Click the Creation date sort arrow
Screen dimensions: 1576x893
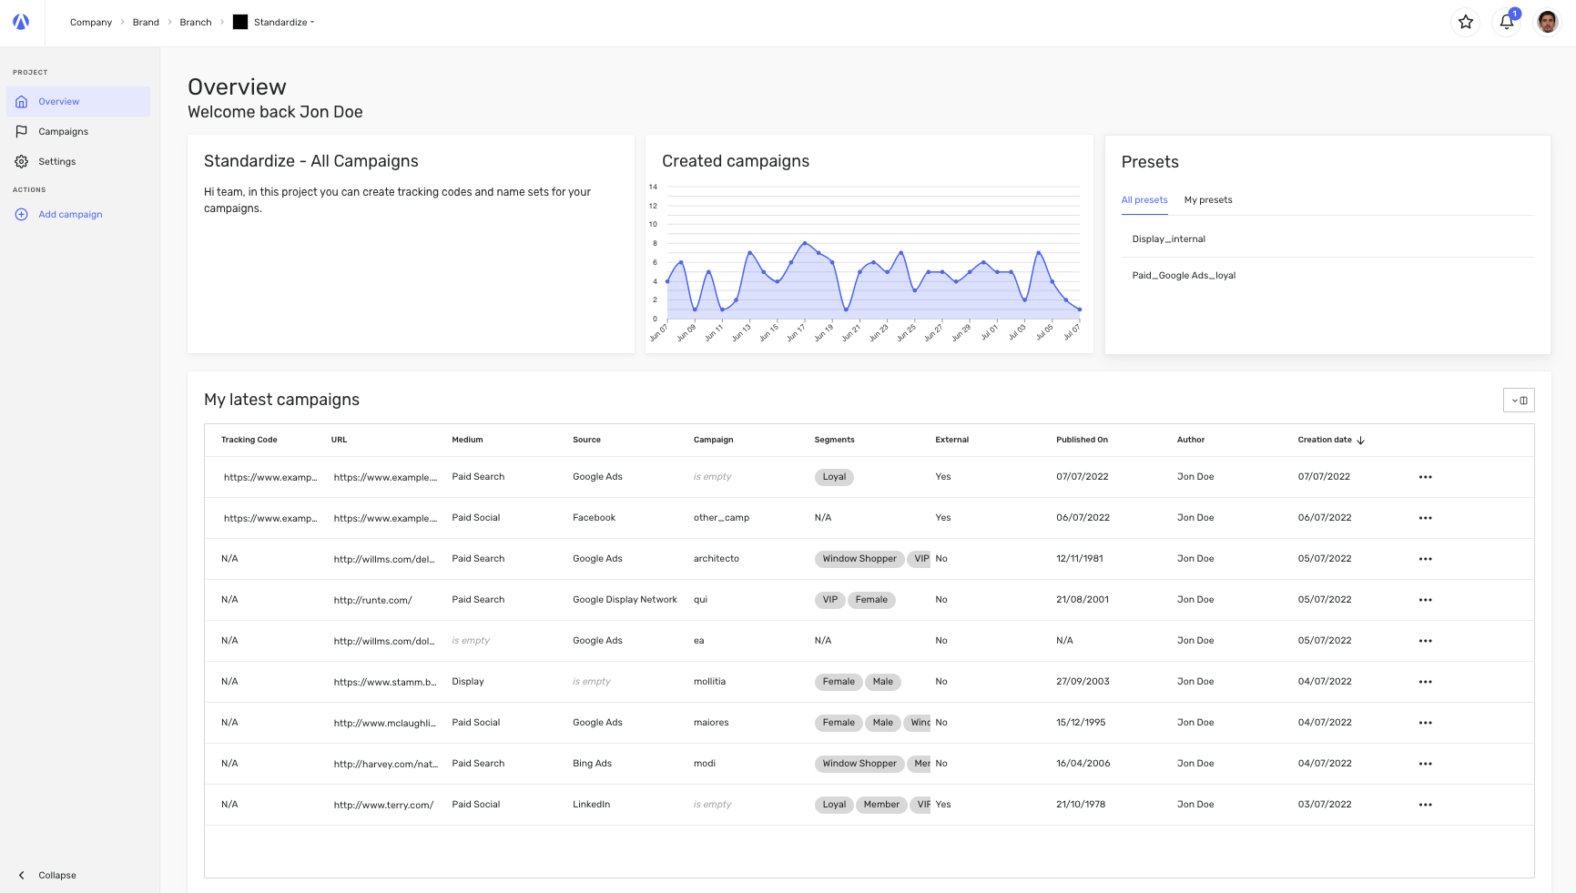pos(1361,440)
